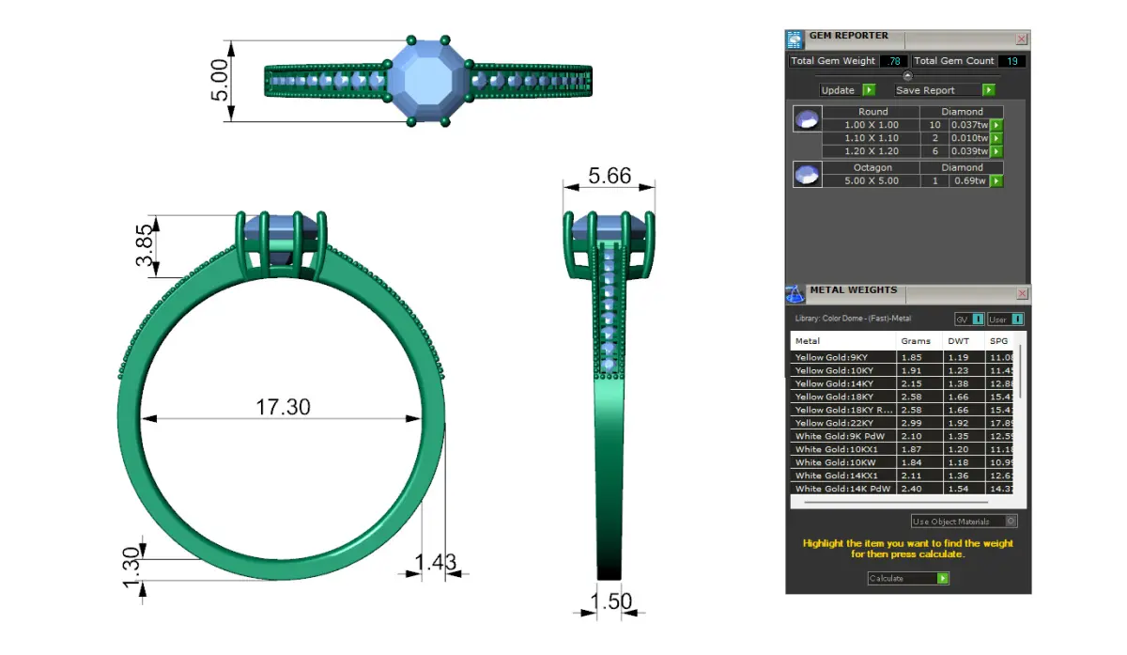Screen dimensions: 1127x655
Task: Click the Update button
Action: (847, 90)
